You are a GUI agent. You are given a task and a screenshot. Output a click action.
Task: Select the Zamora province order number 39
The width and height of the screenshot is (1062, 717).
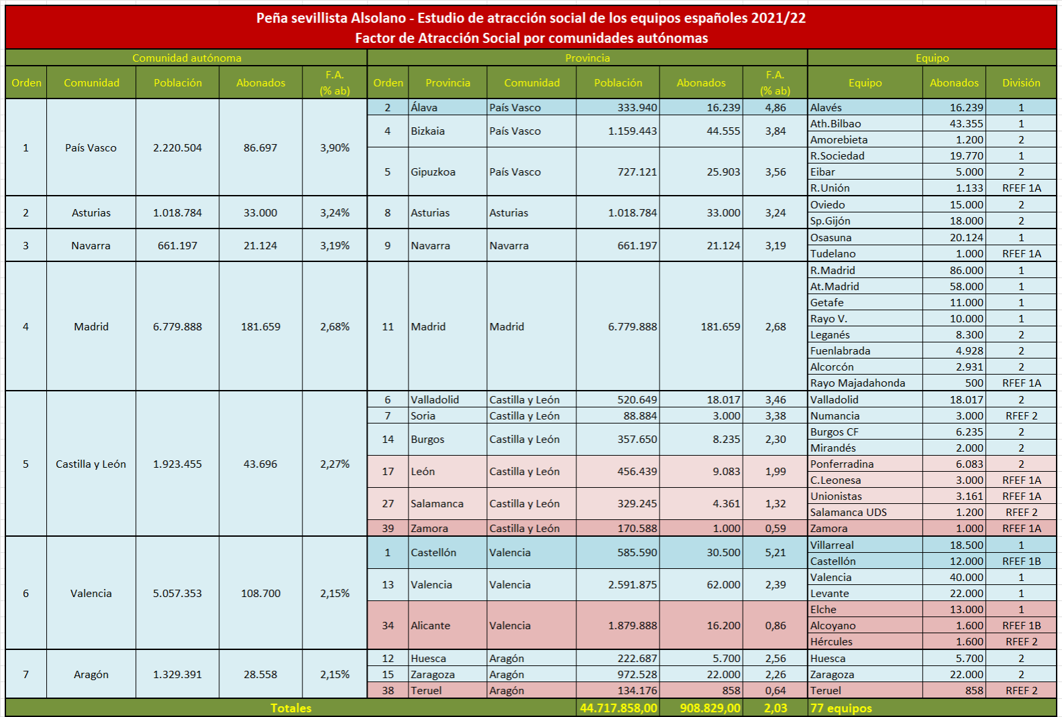[388, 528]
